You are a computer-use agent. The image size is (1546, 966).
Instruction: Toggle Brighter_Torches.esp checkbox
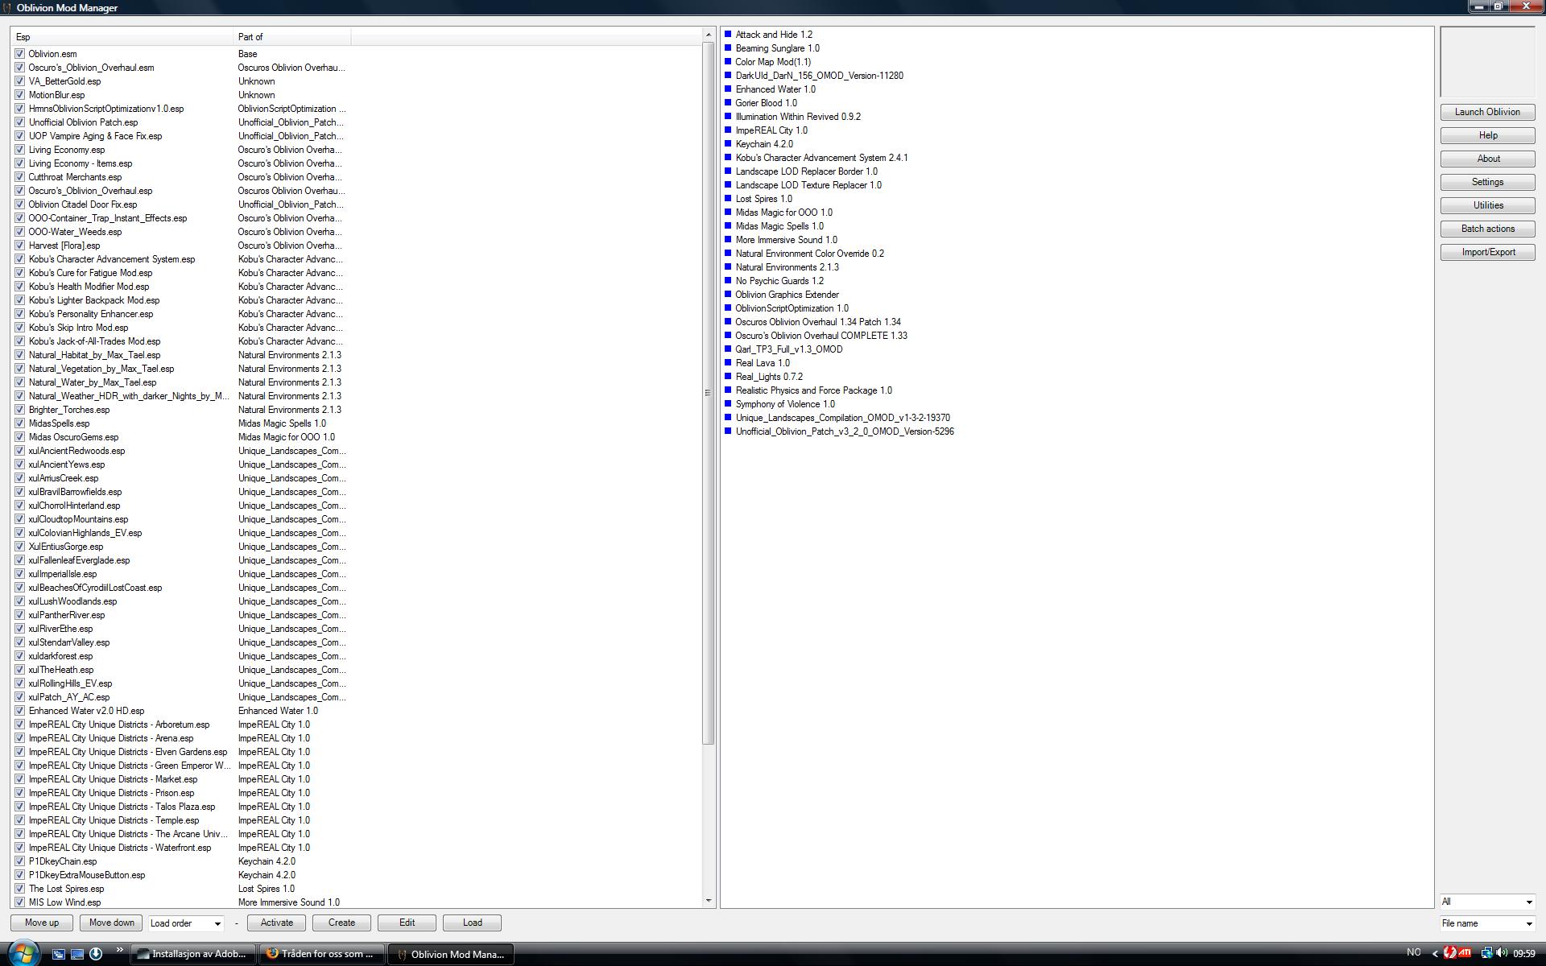click(x=19, y=409)
